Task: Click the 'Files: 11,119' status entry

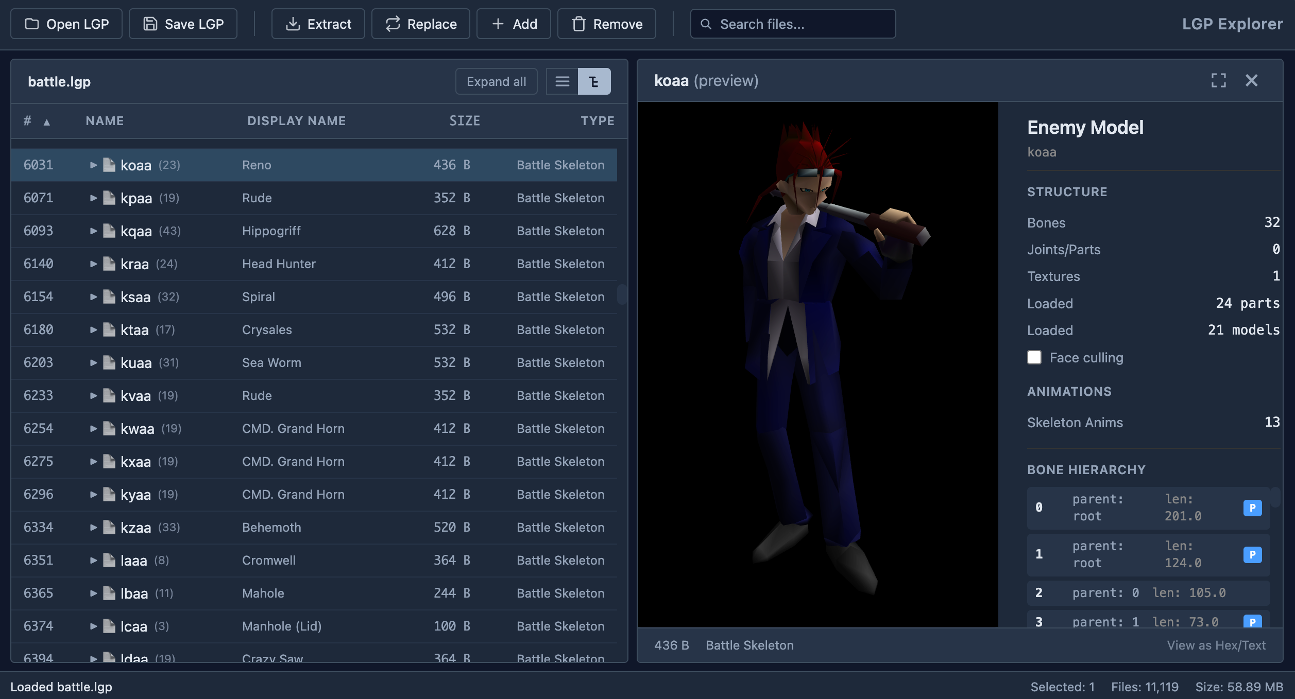Action: (1145, 687)
